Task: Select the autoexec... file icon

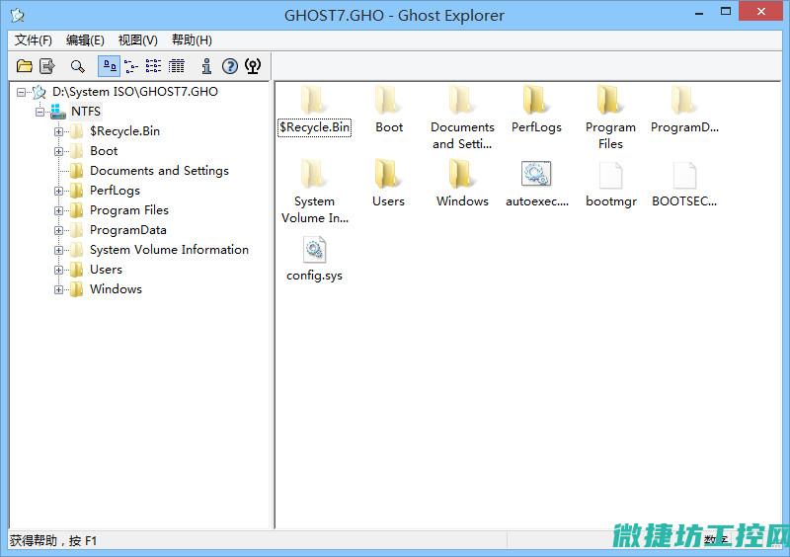Action: coord(536,174)
